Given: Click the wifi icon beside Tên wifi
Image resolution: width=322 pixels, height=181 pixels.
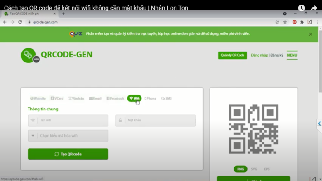Looking at the screenshot, I should 33,120.
